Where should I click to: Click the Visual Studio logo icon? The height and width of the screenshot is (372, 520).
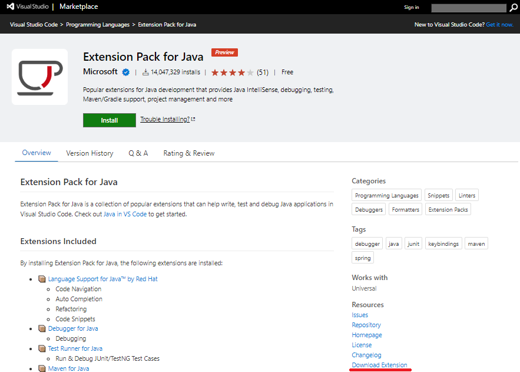point(10,6)
